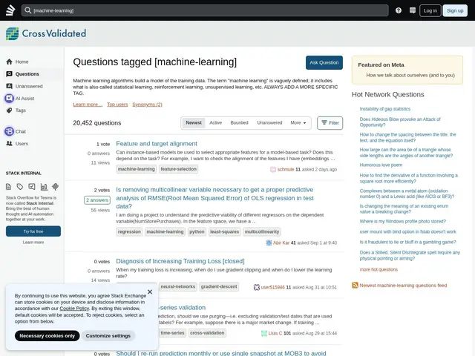Open Learn more under Stack Internal
This screenshot has height=356, width=475.
click(33, 243)
